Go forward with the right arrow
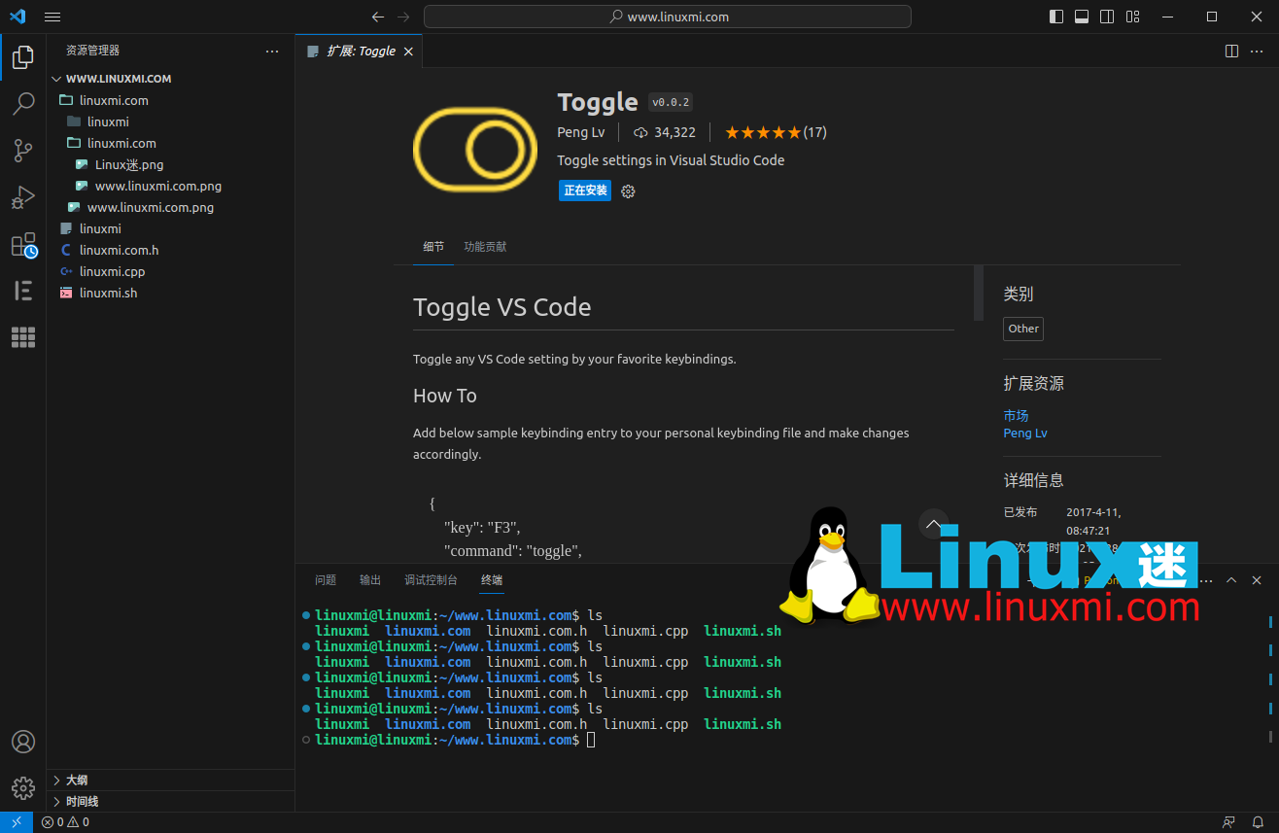This screenshot has width=1279, height=833. point(403,17)
